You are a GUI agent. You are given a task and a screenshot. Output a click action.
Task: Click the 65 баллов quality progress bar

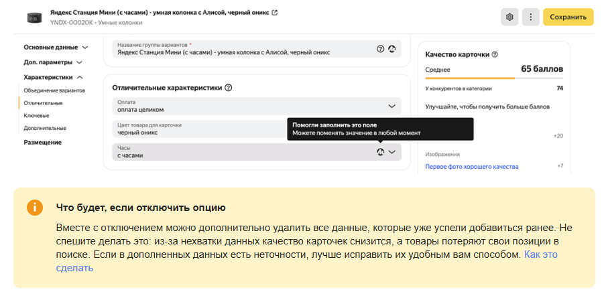494,78
